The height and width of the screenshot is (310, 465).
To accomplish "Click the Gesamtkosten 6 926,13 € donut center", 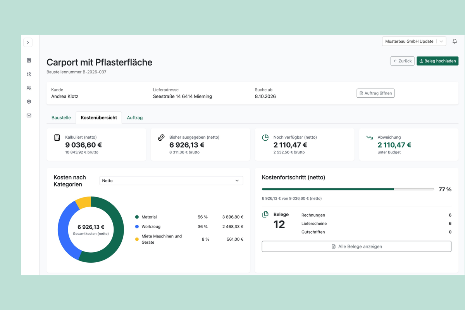I will coord(91,227).
